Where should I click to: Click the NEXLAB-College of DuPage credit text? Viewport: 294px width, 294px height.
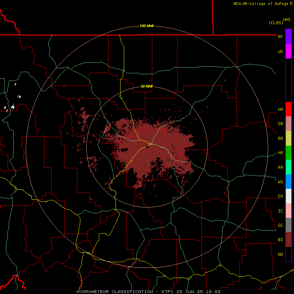pos(261,4)
